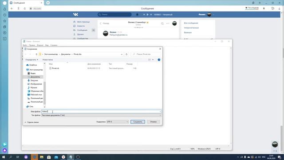The image size is (284, 160).
Task: Click the blue help icon in save dialog
Action: (x=159, y=60)
